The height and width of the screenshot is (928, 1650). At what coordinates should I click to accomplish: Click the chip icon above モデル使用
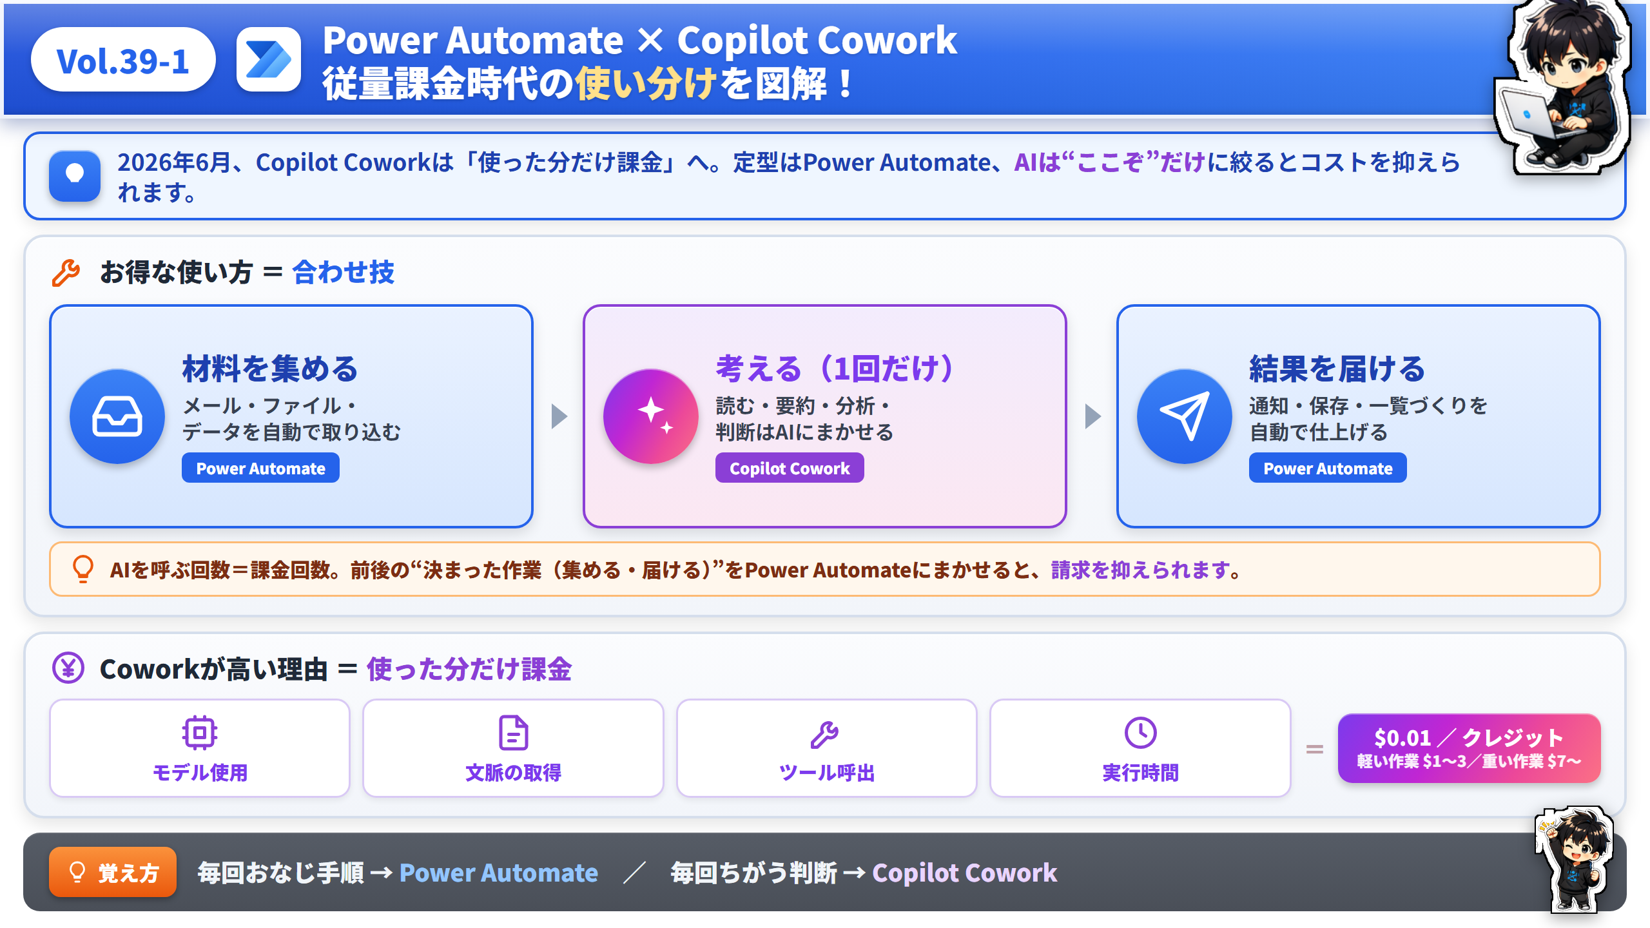(x=200, y=733)
